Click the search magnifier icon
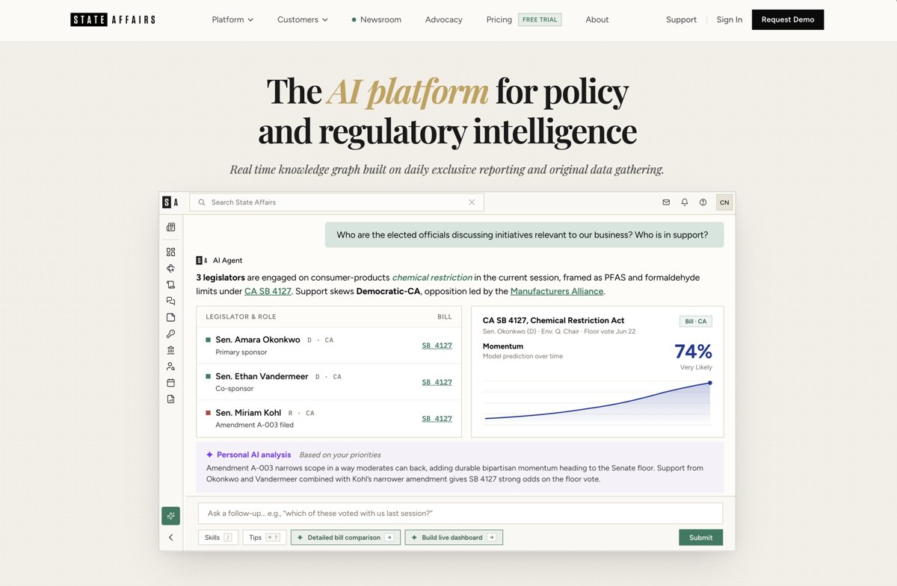Screen dimensions: 897x586 [x=202, y=202]
